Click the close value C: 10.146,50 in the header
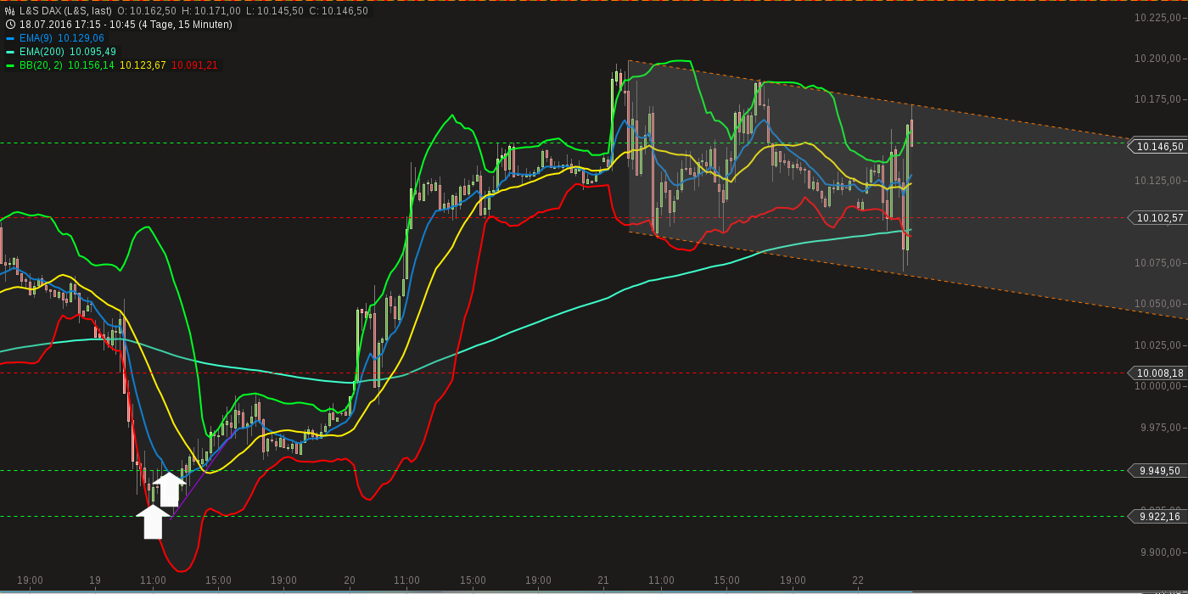This screenshot has height=594, width=1188. point(338,11)
